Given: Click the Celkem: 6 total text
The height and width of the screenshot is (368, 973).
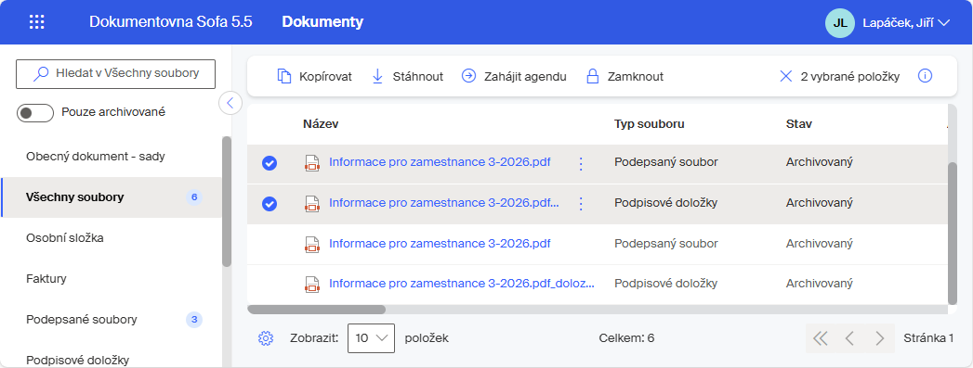Looking at the screenshot, I should 626,337.
